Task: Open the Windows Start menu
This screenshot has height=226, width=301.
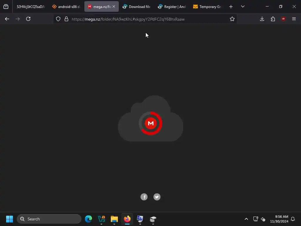Action: pos(9,219)
